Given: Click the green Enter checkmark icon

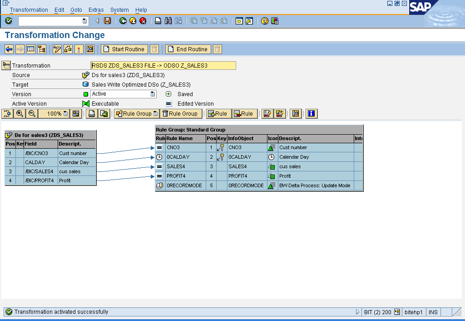Looking at the screenshot, I should pyautogui.click(x=9, y=21).
